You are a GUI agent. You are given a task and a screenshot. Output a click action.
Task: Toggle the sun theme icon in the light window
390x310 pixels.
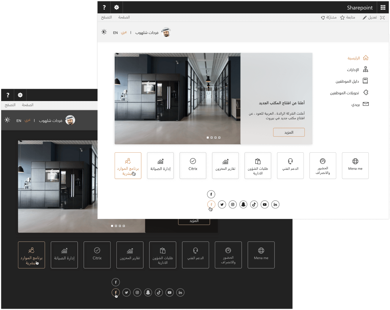(x=104, y=32)
